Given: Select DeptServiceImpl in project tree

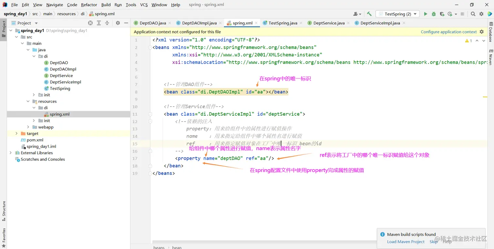Looking at the screenshot, I should click(65, 82).
